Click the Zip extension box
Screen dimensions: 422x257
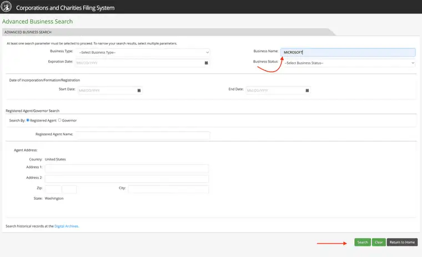[69, 189]
